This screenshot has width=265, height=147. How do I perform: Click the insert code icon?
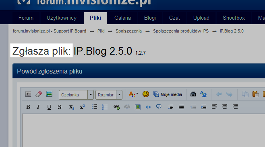(x=148, y=107)
